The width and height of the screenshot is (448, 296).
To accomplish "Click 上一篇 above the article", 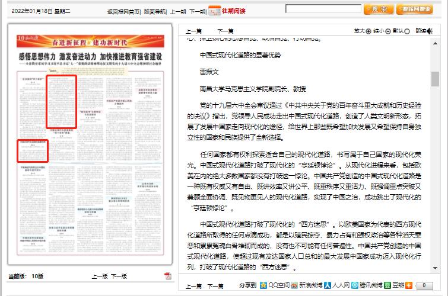I will pyautogui.click(x=193, y=31).
